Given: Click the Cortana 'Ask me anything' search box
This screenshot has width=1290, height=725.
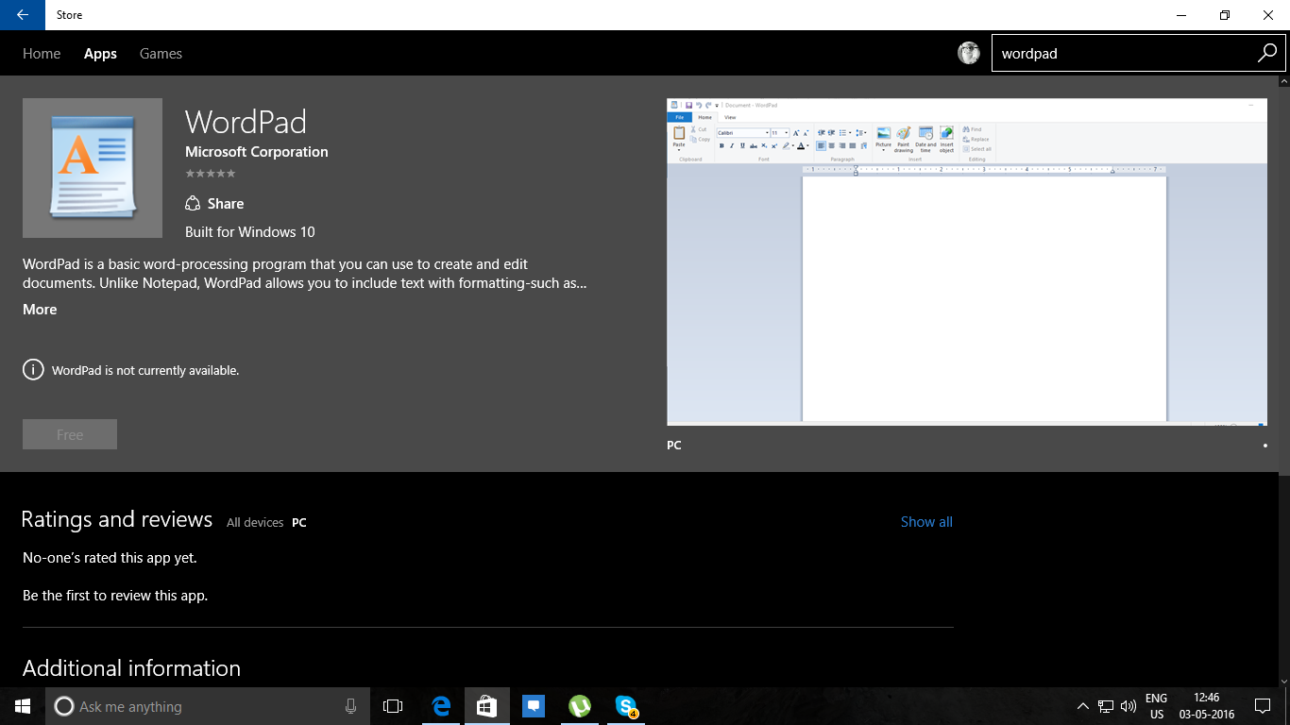Looking at the screenshot, I should [x=208, y=706].
